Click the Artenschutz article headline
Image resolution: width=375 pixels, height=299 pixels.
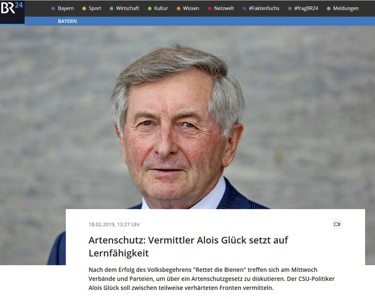pyautogui.click(x=188, y=246)
